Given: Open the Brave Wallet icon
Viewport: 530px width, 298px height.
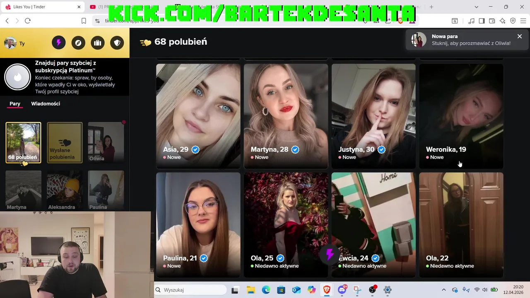Looking at the screenshot, I should 492,21.
